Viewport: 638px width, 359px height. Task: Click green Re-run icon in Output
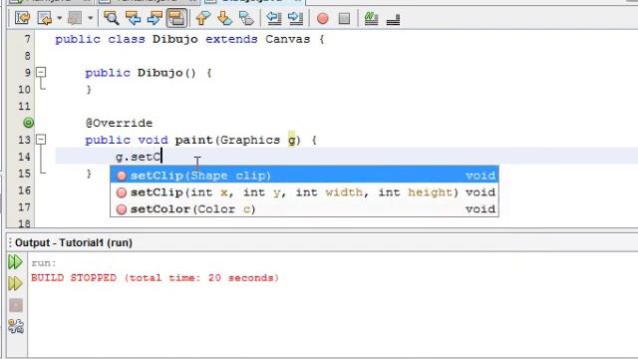click(x=16, y=262)
